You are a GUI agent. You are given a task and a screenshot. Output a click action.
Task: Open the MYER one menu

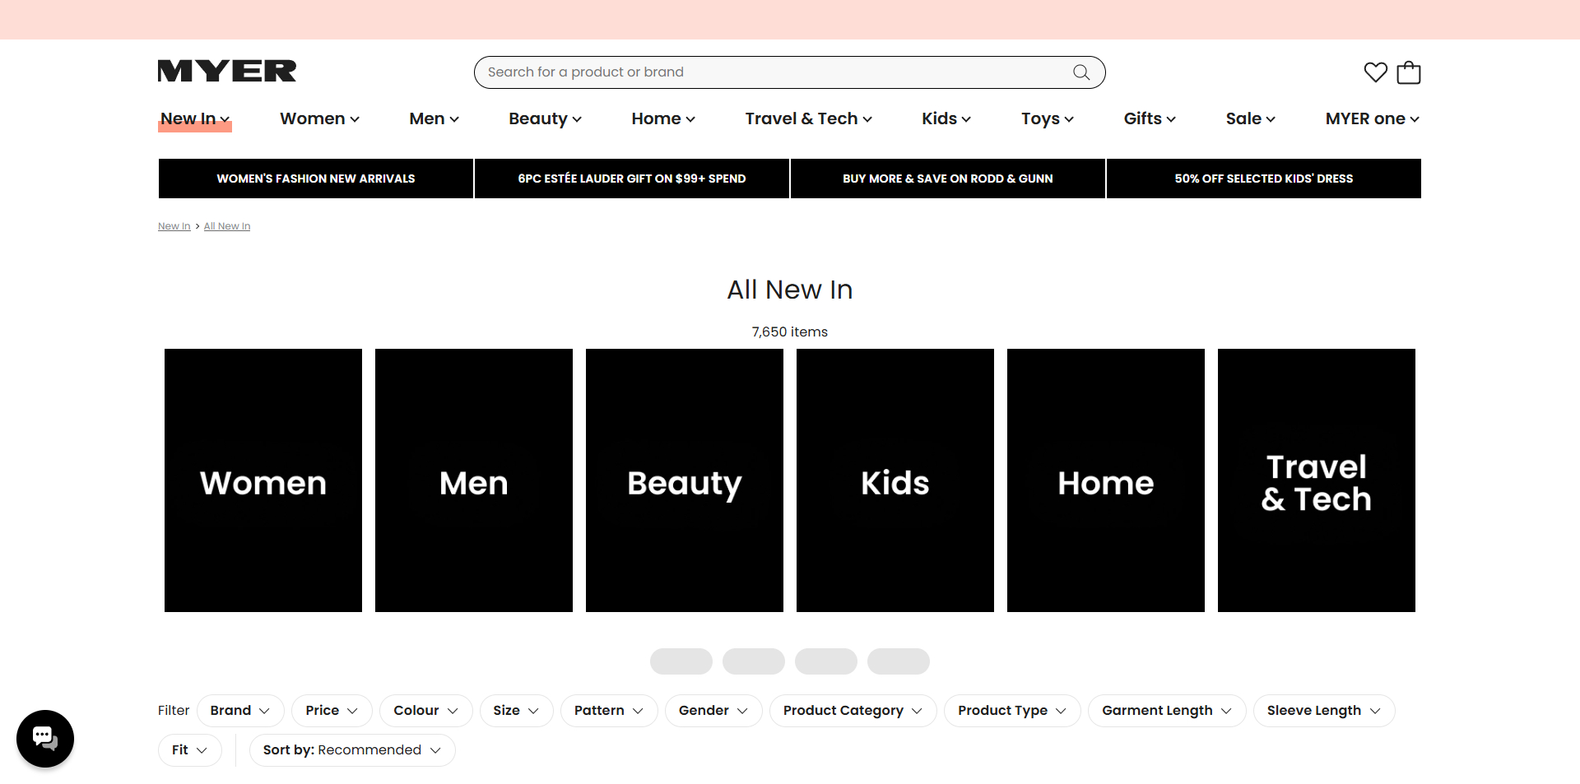[x=1372, y=118]
